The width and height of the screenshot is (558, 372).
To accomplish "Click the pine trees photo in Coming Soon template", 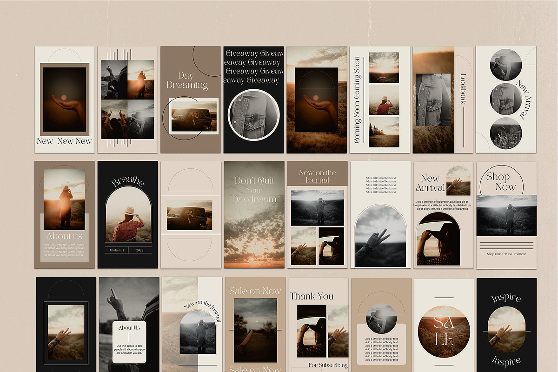I will pos(384,132).
